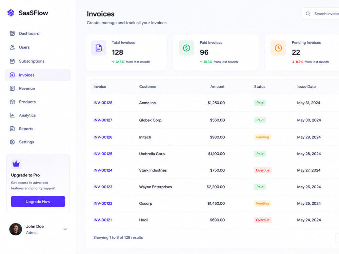Screen dimensions: 339x254
Task: Click the Invoices icon in sidebar
Action: (12, 75)
